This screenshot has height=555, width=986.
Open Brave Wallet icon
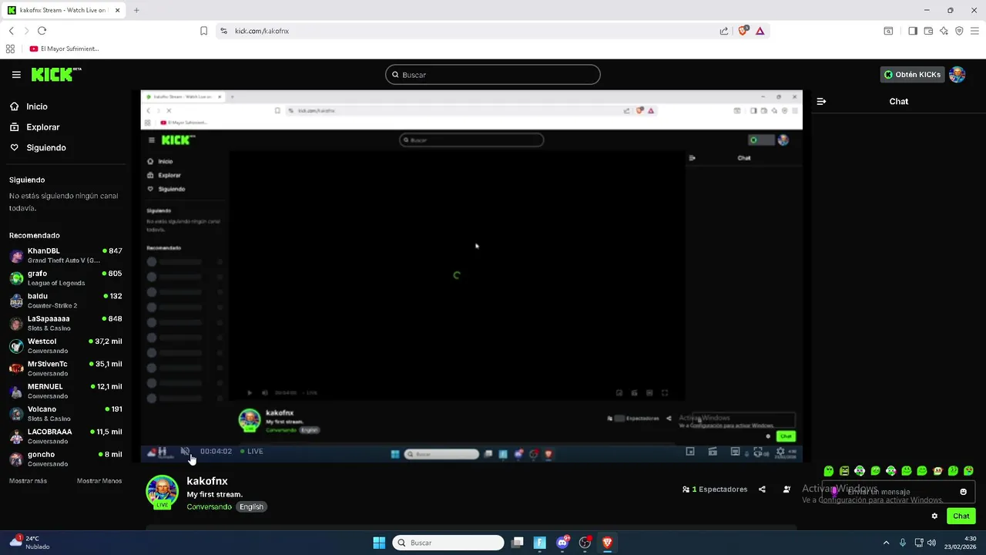point(928,31)
